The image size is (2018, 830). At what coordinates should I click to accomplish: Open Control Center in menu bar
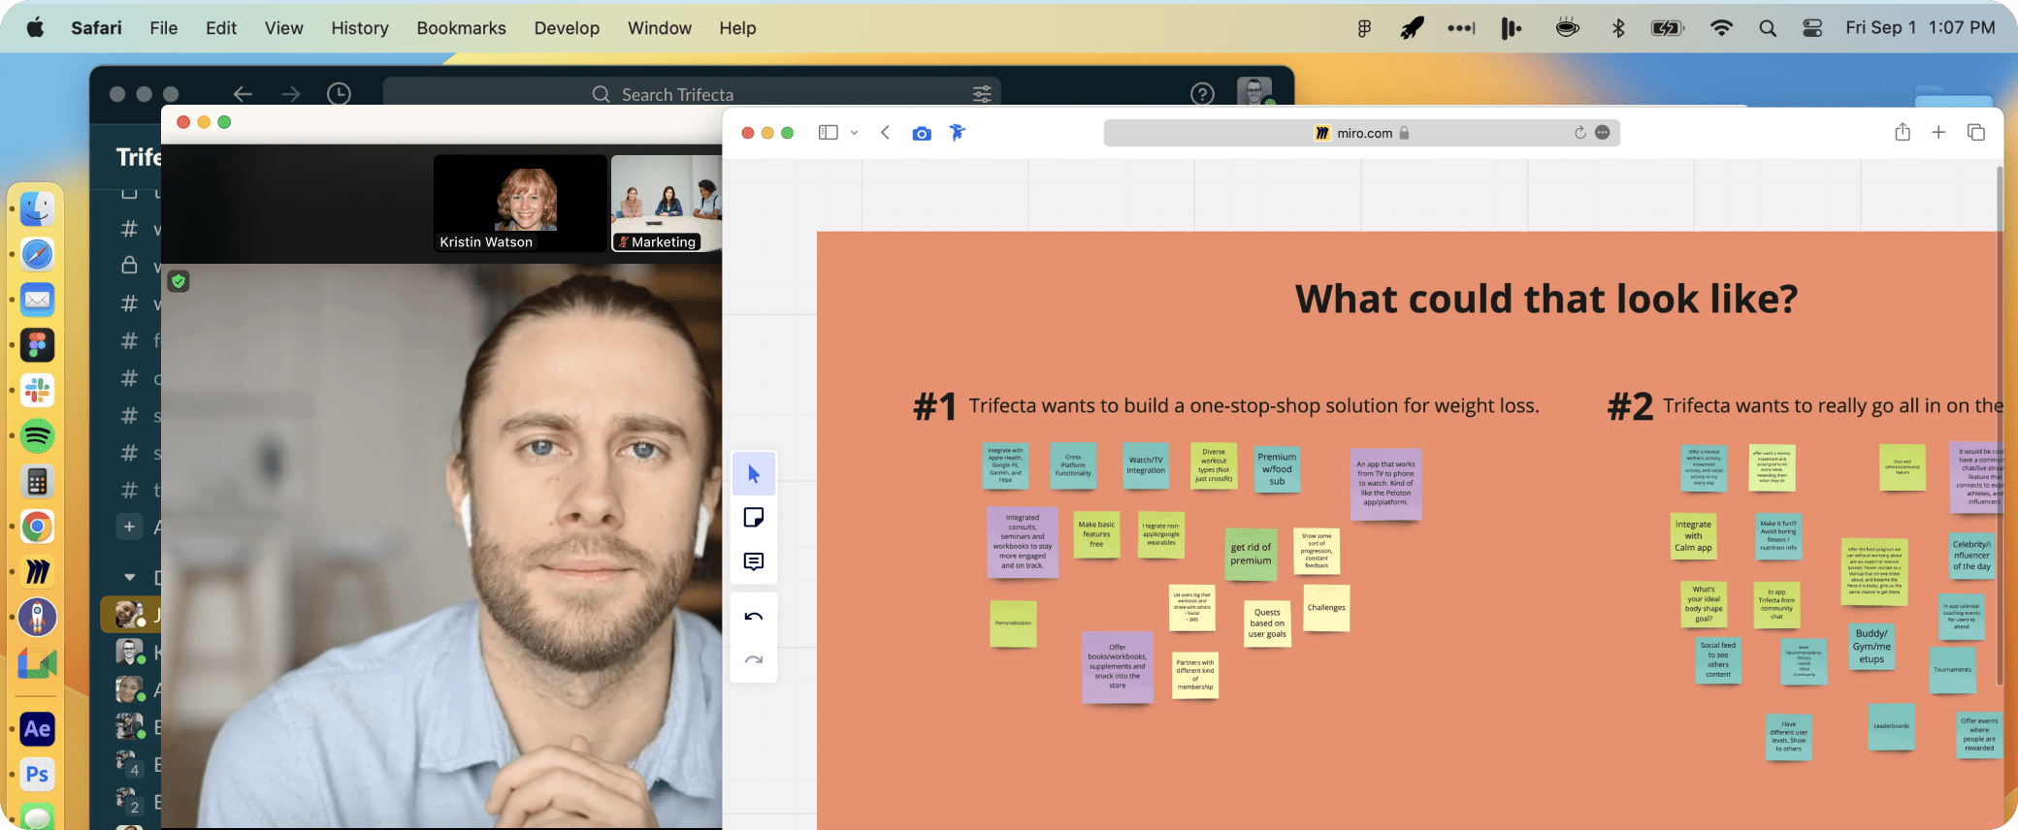[1812, 28]
